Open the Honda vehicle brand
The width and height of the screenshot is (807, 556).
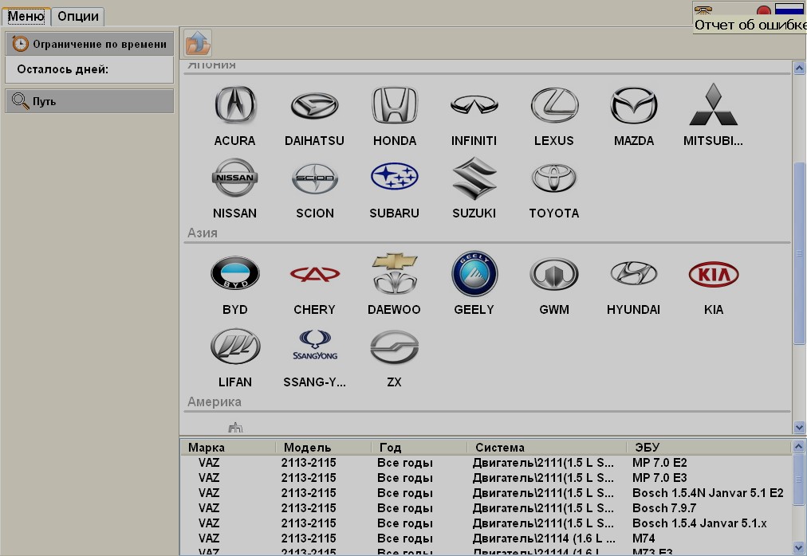pos(394,106)
